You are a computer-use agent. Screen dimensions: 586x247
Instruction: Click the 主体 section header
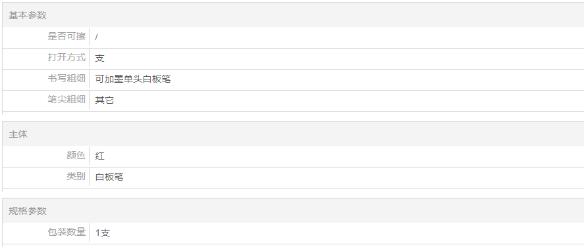point(18,134)
